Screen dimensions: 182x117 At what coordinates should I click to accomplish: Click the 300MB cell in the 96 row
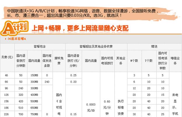pyautogui.click(x=34, y=88)
